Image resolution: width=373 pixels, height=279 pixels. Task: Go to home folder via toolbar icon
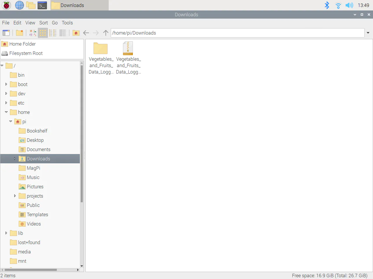point(76,33)
